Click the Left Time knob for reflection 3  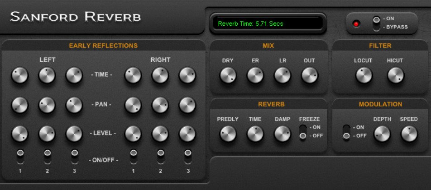pyautogui.click(x=74, y=75)
